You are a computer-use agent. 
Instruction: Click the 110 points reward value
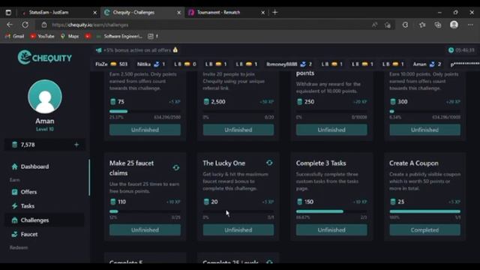click(121, 202)
